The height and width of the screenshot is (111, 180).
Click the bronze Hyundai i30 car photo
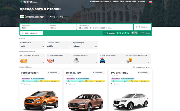[x=86, y=102]
